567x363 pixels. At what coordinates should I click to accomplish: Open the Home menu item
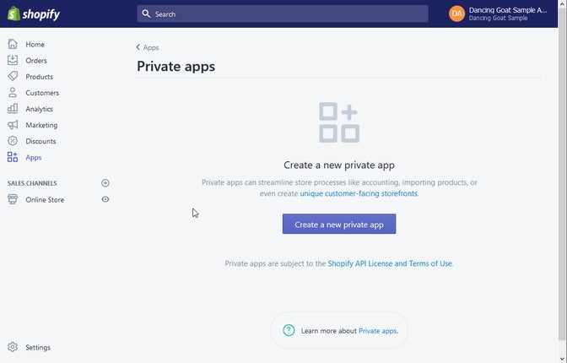(x=35, y=45)
